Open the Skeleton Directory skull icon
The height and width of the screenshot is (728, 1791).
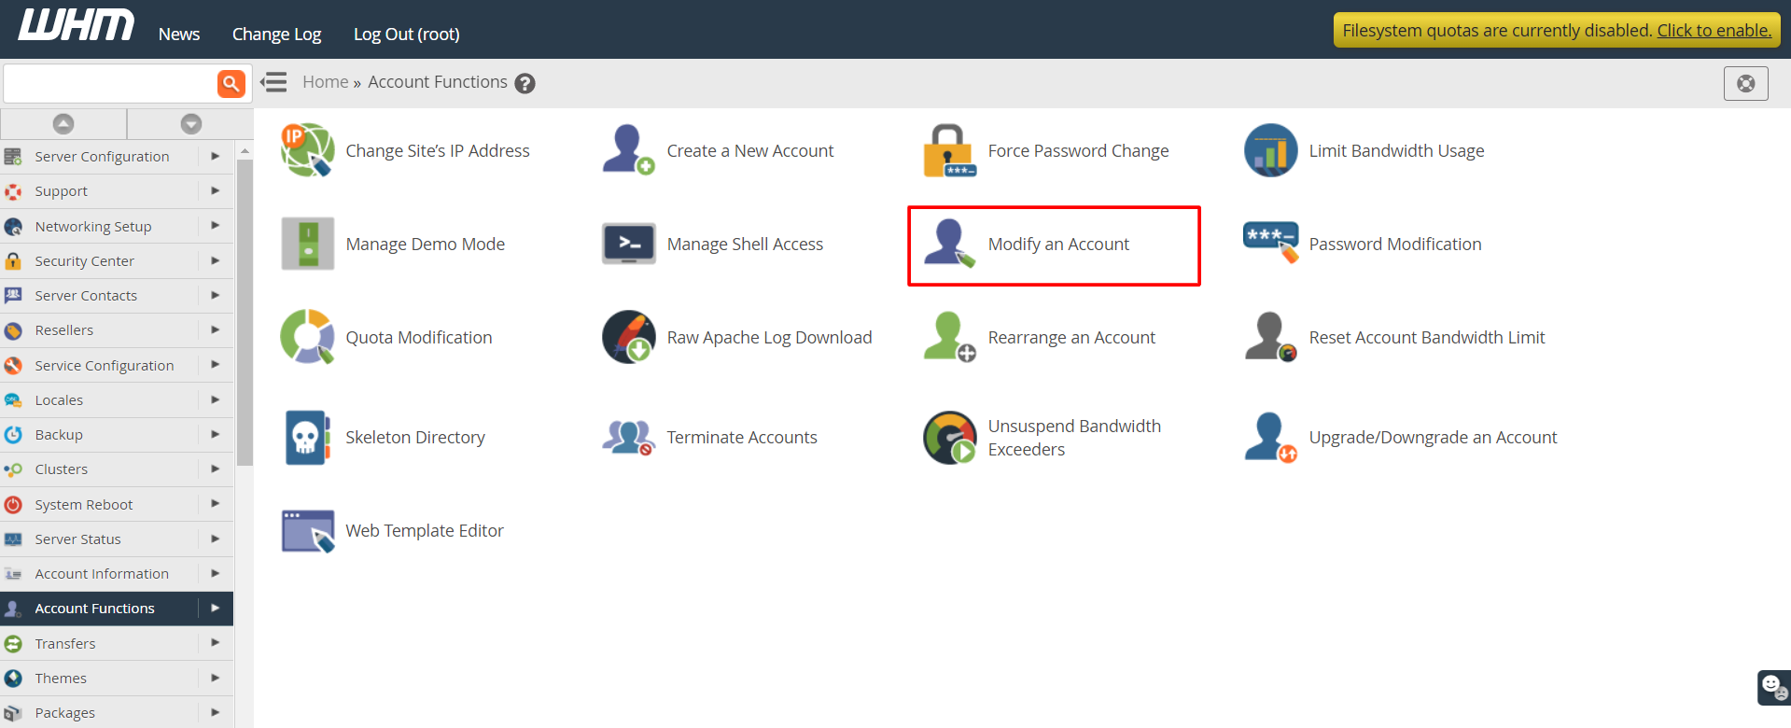(x=307, y=437)
